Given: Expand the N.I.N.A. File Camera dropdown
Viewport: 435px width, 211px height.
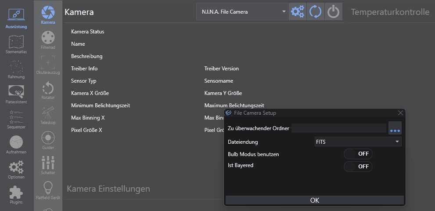Looking at the screenshot, I should (242, 12).
